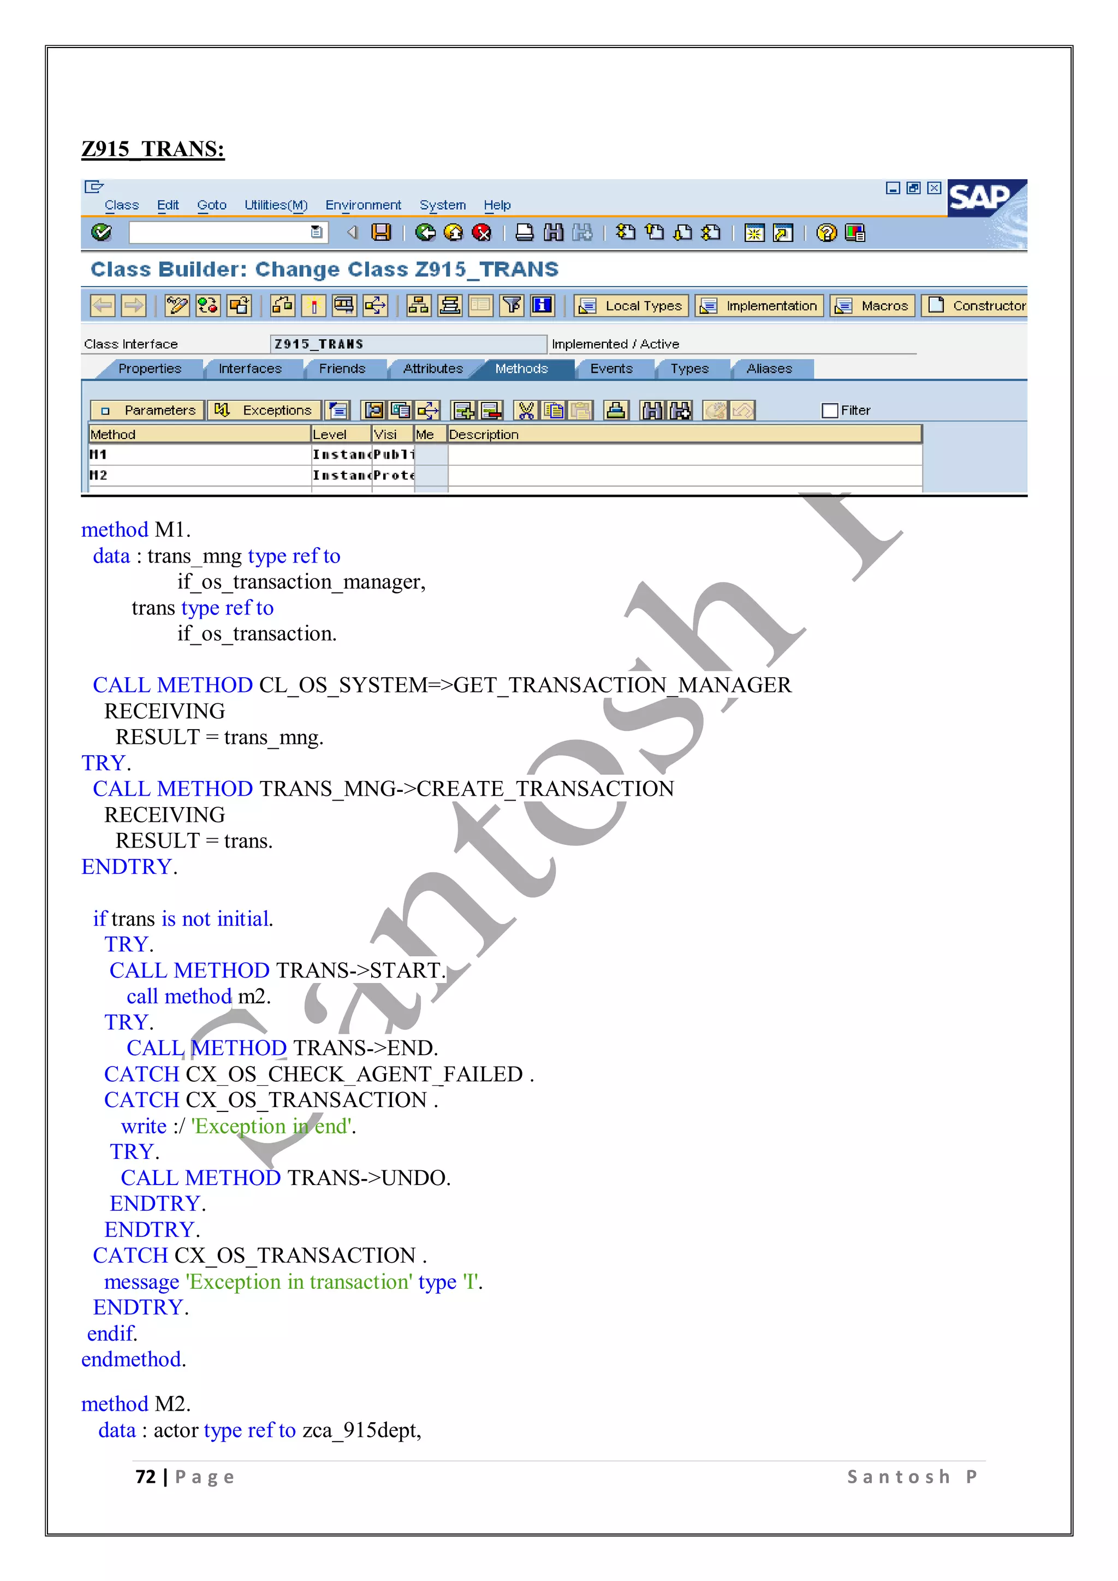Click the green Back arrow icon
The width and height of the screenshot is (1118, 1581).
425,232
